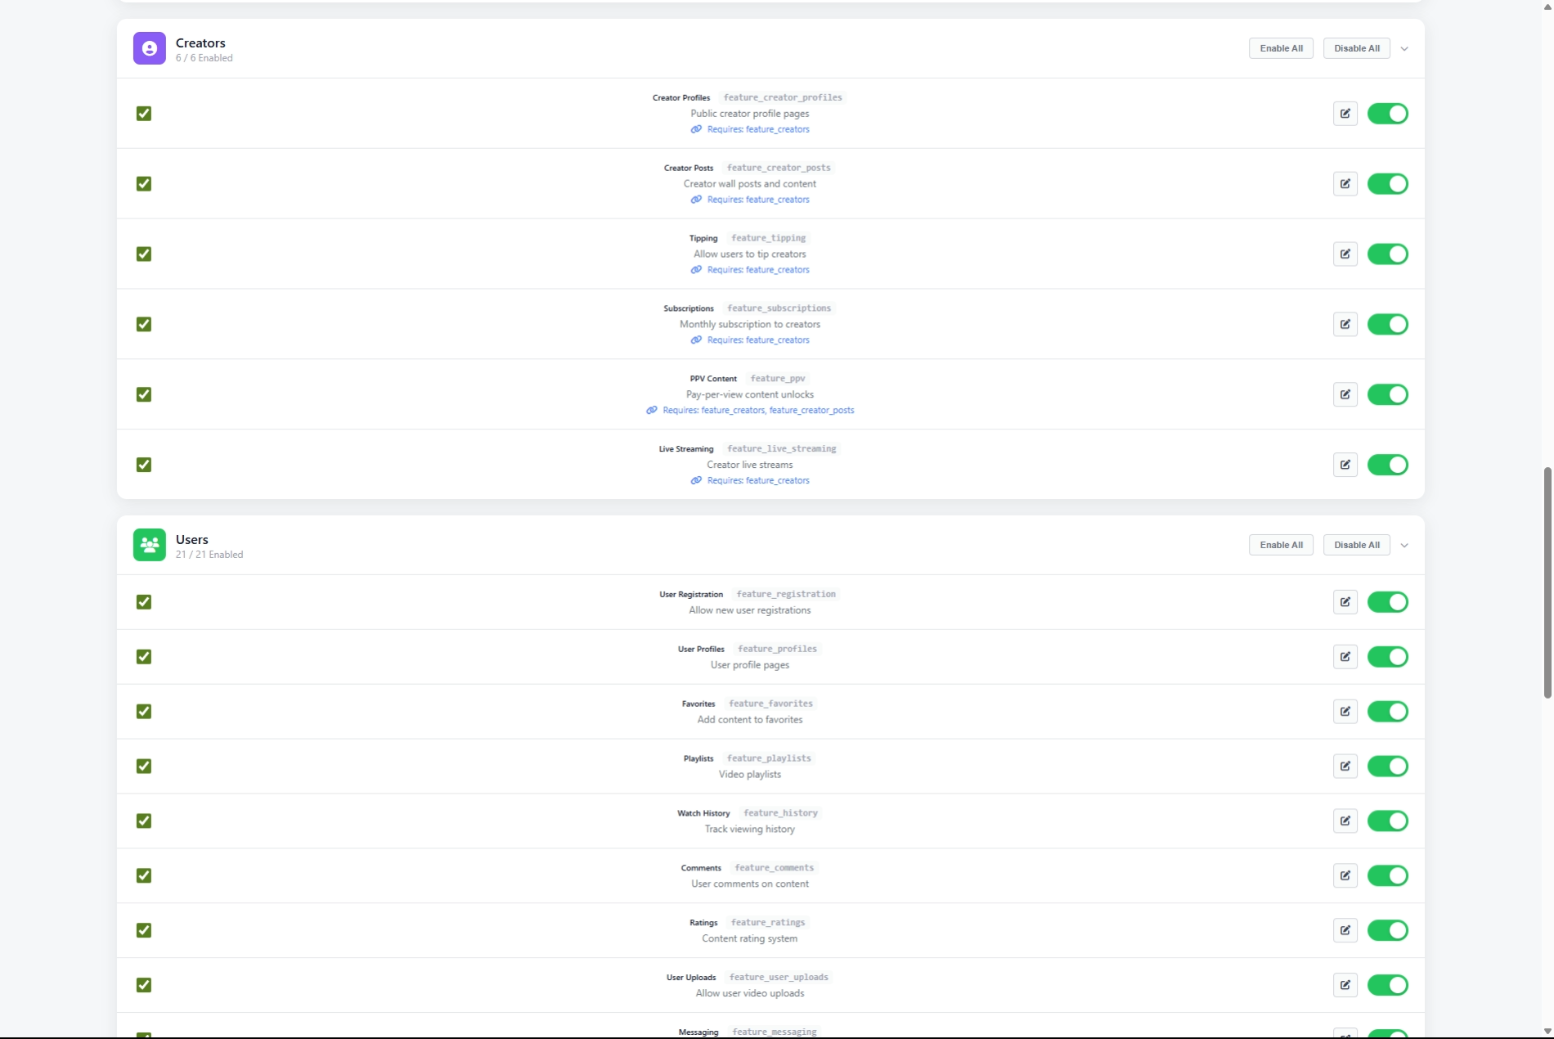This screenshot has height=1039, width=1554.
Task: Click the purple Creators section icon
Action: pos(149,49)
